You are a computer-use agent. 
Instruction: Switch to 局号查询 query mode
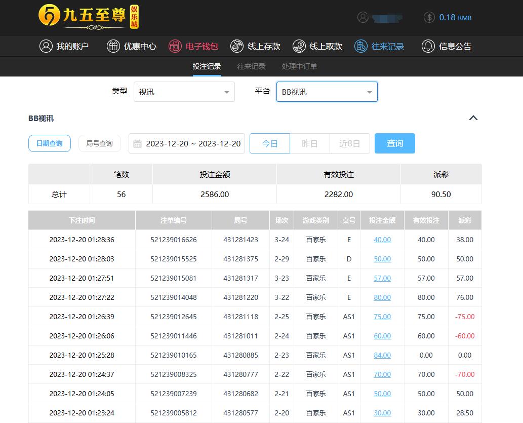coord(99,143)
